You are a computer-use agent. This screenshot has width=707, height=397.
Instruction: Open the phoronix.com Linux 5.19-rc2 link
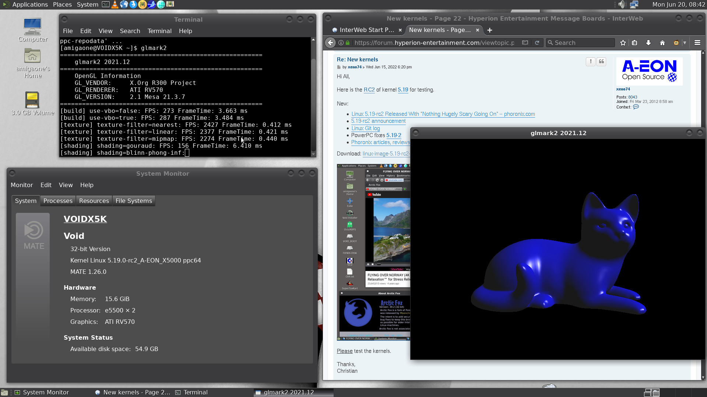[443, 114]
